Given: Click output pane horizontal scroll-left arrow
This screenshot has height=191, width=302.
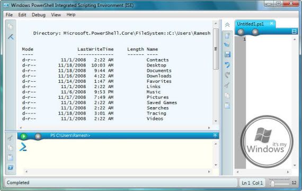Looking at the screenshot, I should (x=21, y=128).
